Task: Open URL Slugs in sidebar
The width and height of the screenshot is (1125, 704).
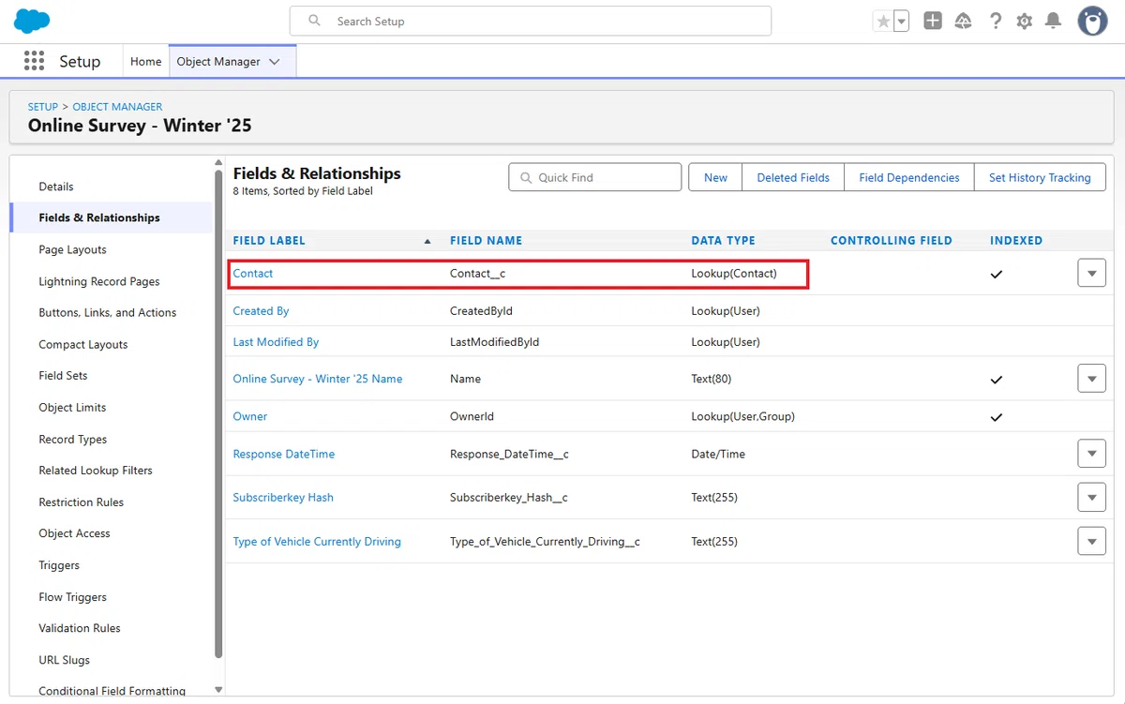Action: [x=65, y=660]
